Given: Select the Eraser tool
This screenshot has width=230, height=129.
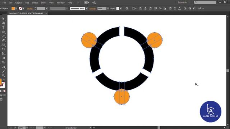Looking at the screenshot, I should click(3, 40).
